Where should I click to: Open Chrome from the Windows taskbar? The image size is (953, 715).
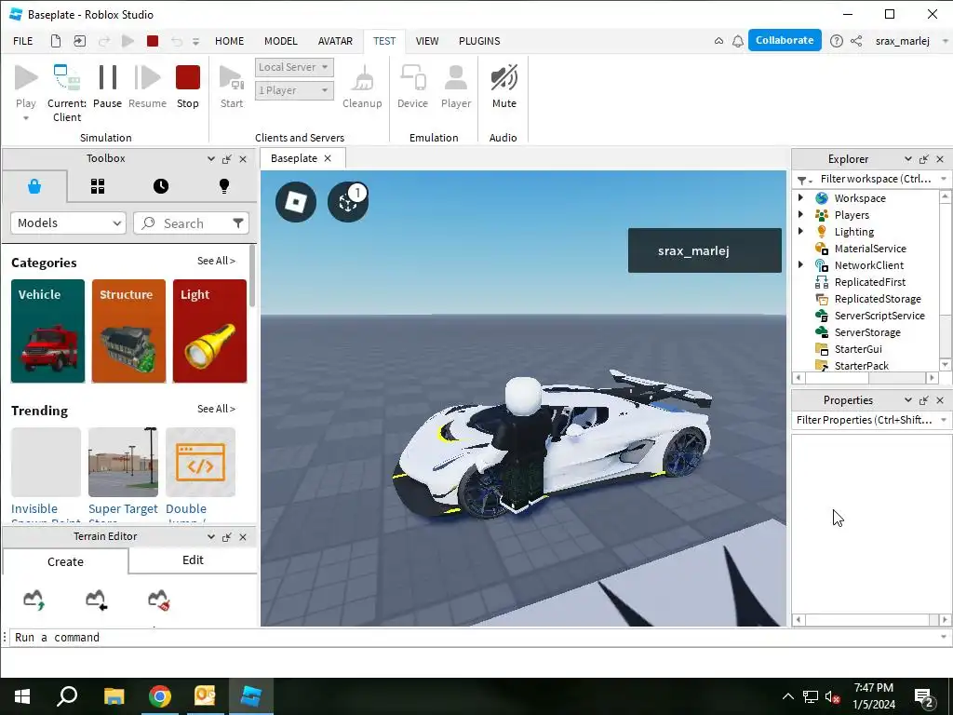pos(160,696)
